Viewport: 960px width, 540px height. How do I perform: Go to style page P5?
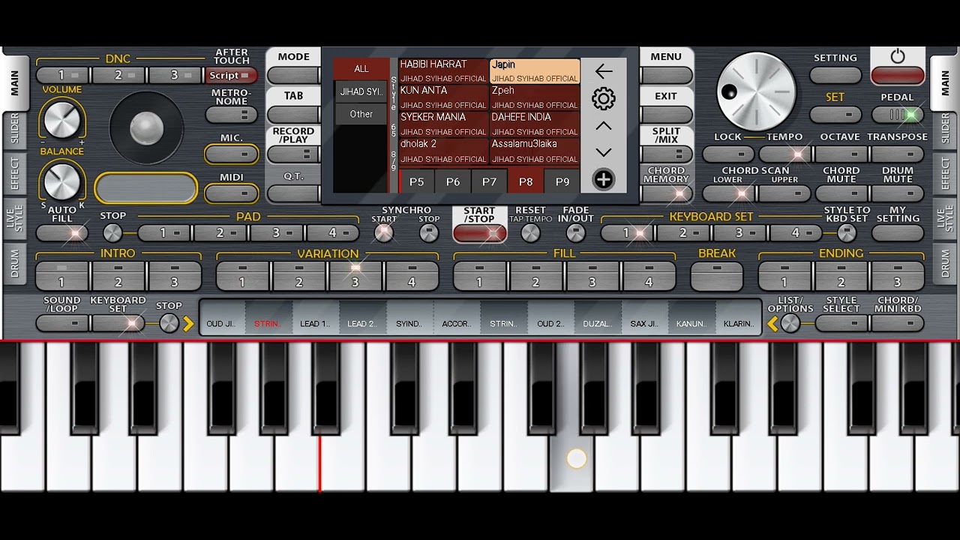[x=417, y=181]
